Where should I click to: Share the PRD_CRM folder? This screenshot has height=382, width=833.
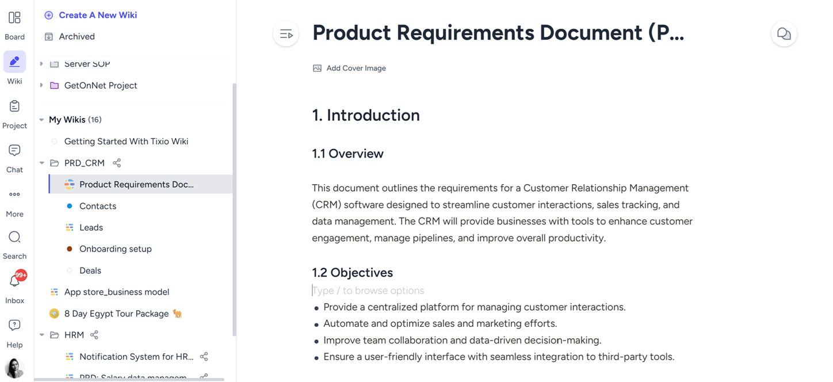coord(117,163)
